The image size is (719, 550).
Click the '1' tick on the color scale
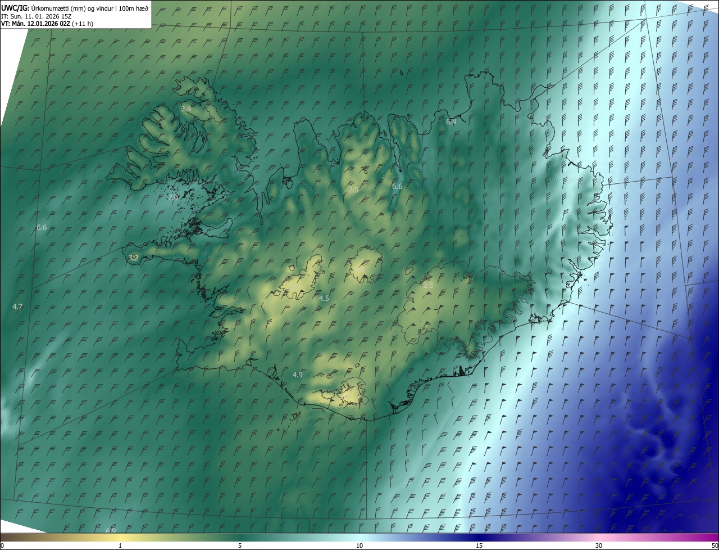click(120, 546)
